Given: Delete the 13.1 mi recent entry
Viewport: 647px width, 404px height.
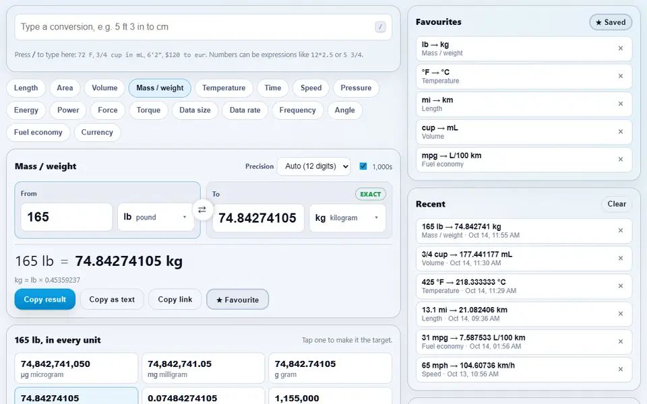Looking at the screenshot, I should click(620, 314).
